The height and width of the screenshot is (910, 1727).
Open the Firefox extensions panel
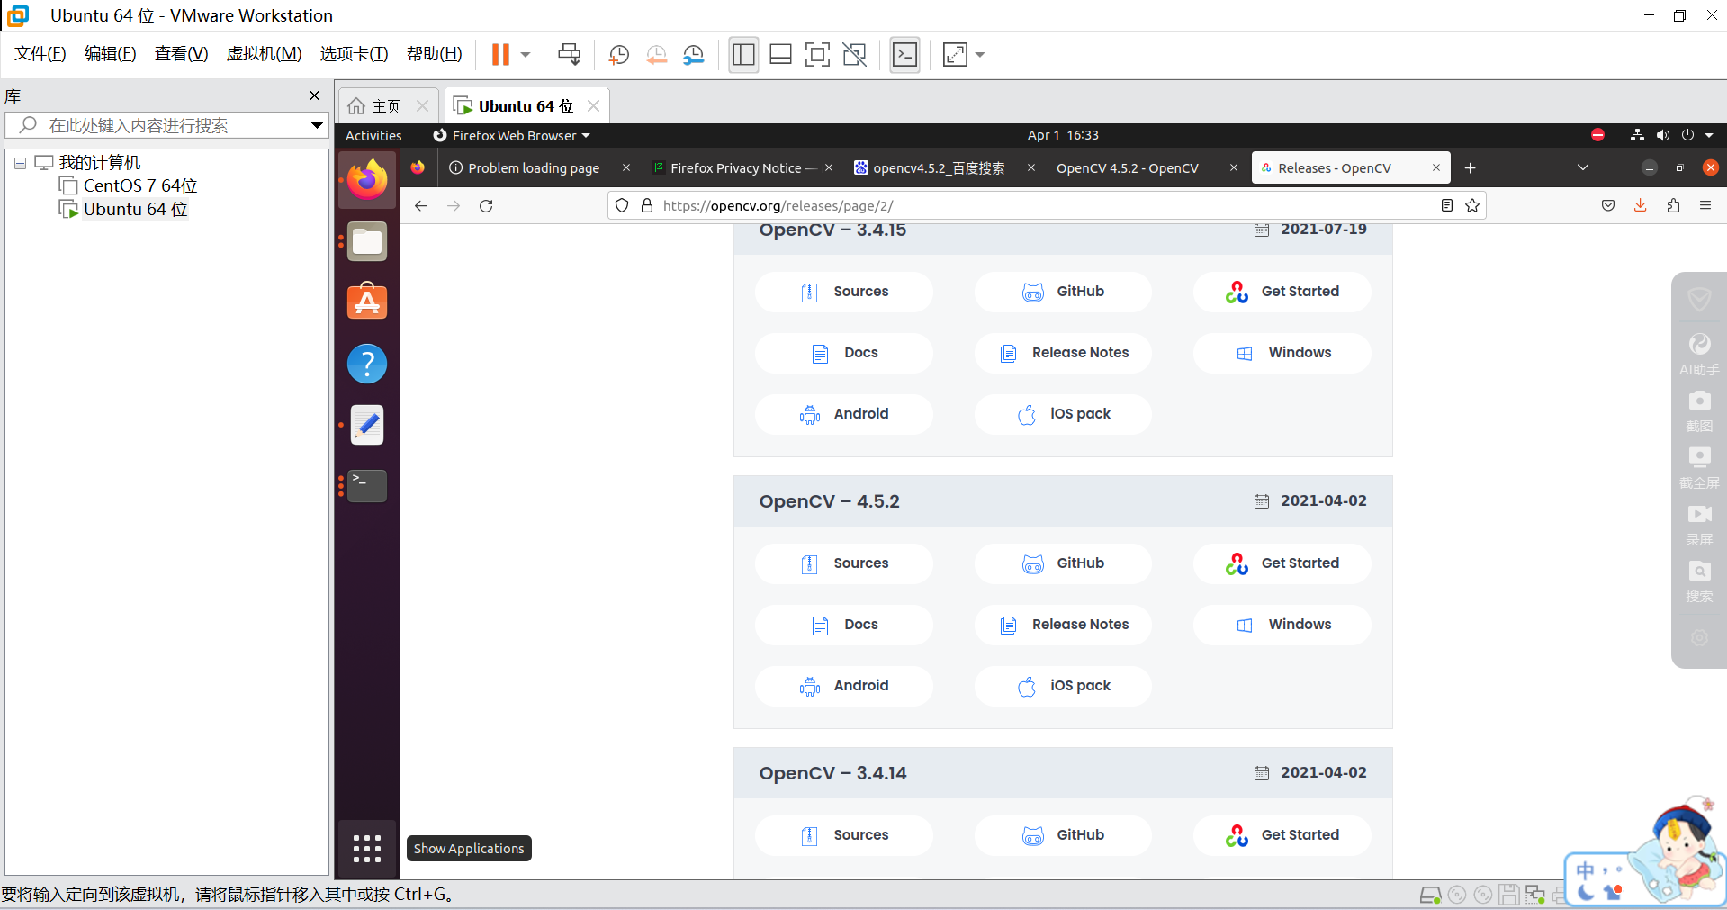1673,205
